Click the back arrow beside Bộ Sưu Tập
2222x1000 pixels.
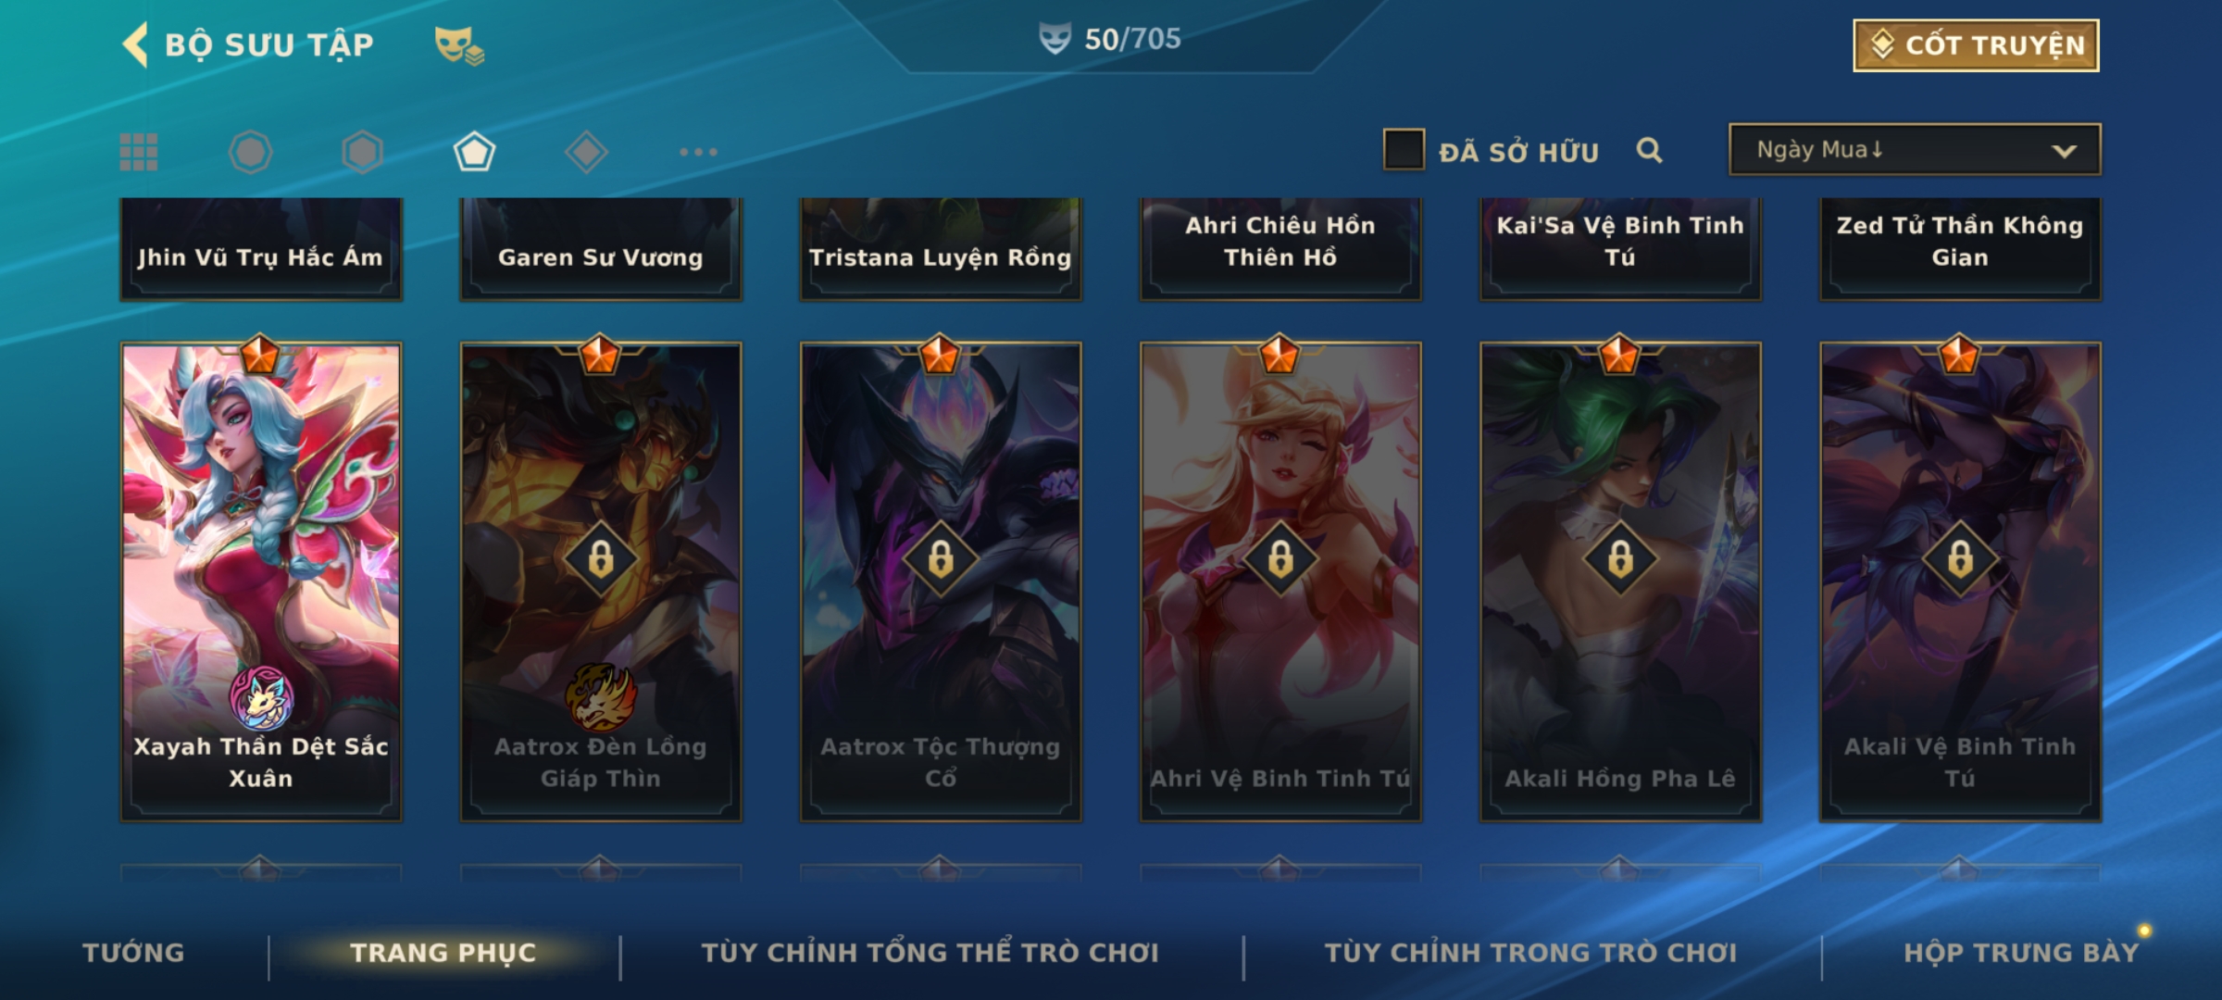point(135,44)
